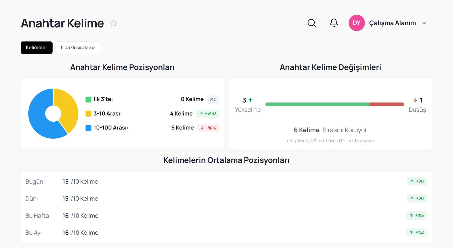The height and width of the screenshot is (248, 453).
Task: Open the search magnifier icon
Action: [312, 23]
